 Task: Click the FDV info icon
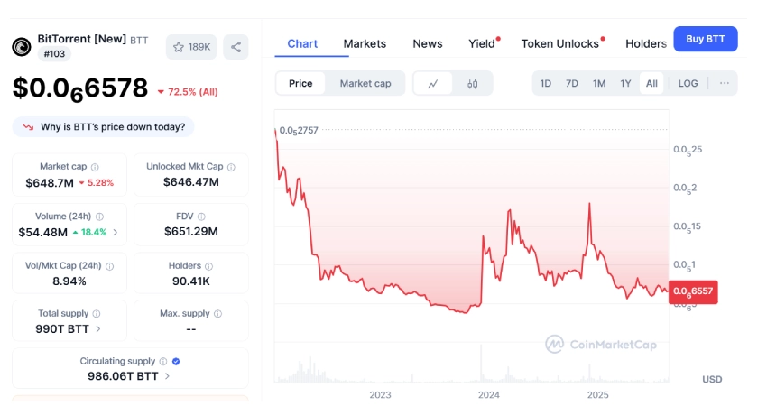click(x=201, y=217)
